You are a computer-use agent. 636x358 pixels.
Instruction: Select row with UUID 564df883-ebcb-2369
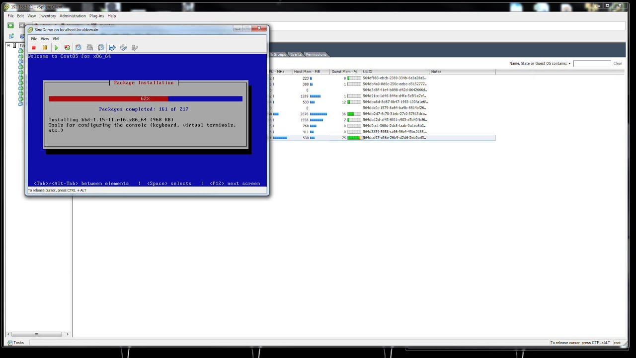(395, 78)
